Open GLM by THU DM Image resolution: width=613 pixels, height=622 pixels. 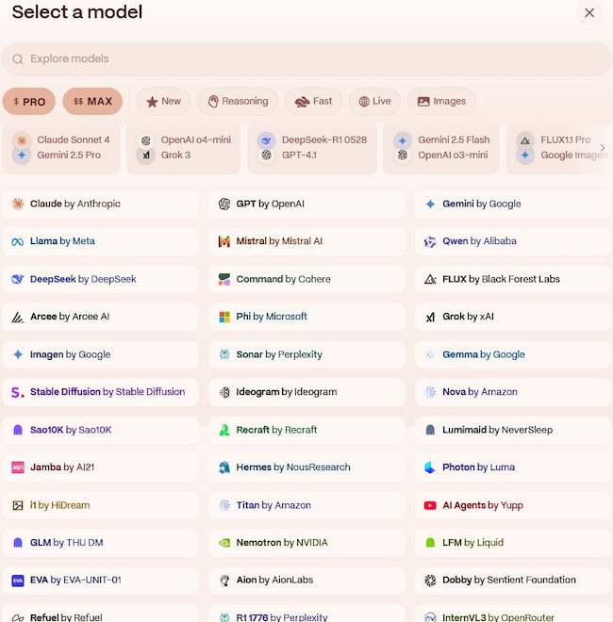[x=101, y=542]
